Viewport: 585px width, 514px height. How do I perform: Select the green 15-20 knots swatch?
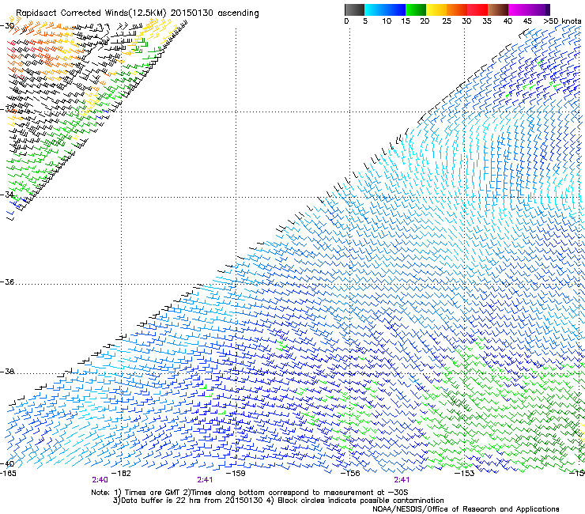click(416, 9)
